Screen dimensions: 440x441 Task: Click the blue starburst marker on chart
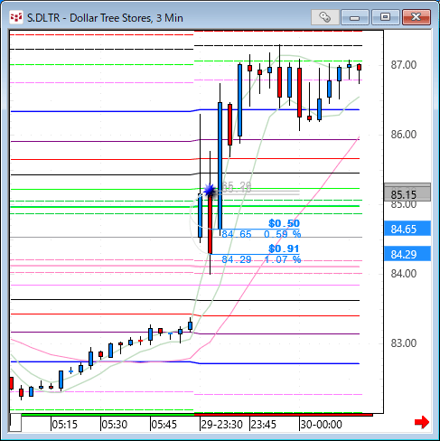pos(210,191)
